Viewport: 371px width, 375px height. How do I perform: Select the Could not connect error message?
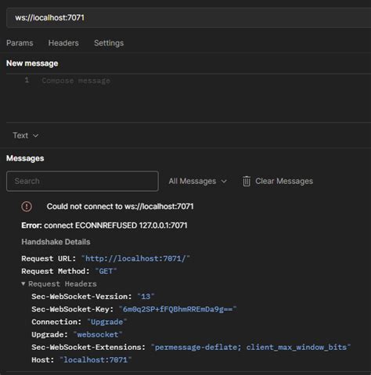point(120,207)
